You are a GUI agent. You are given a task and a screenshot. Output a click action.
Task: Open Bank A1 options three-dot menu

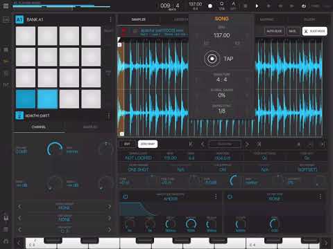(x=110, y=19)
